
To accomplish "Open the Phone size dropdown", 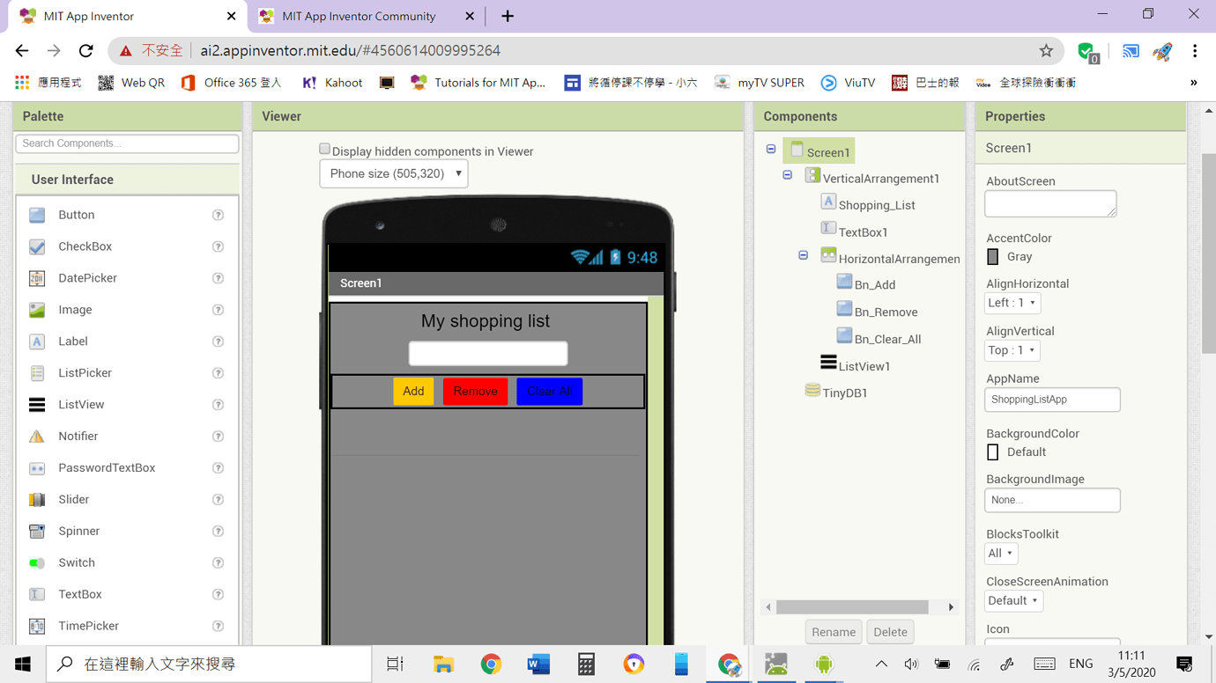I will pos(394,174).
